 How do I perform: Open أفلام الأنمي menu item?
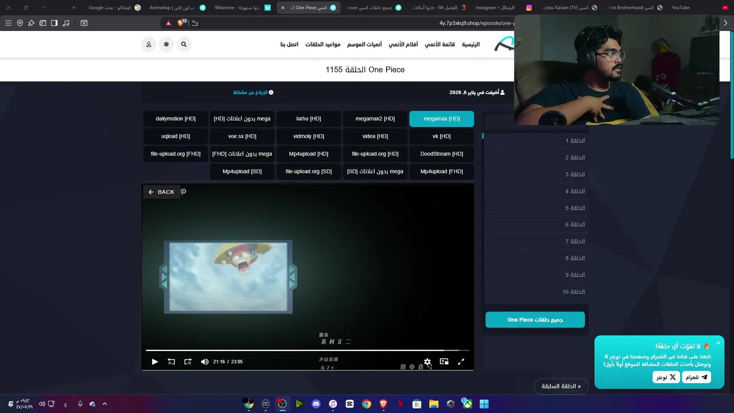pos(403,44)
